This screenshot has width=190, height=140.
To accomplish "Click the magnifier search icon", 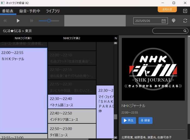I will pos(185,31).
